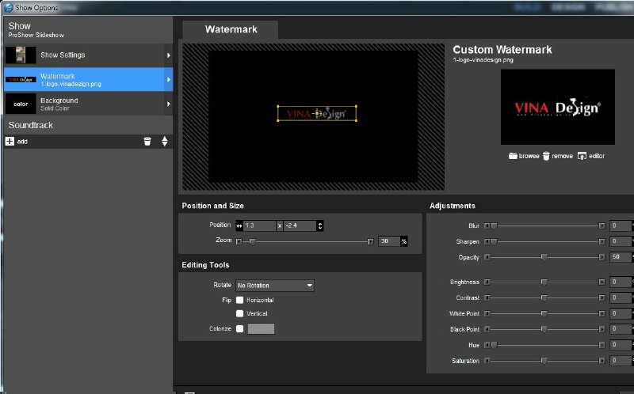Click the browse folder icon
Image resolution: width=634 pixels, height=394 pixels.
(513, 156)
